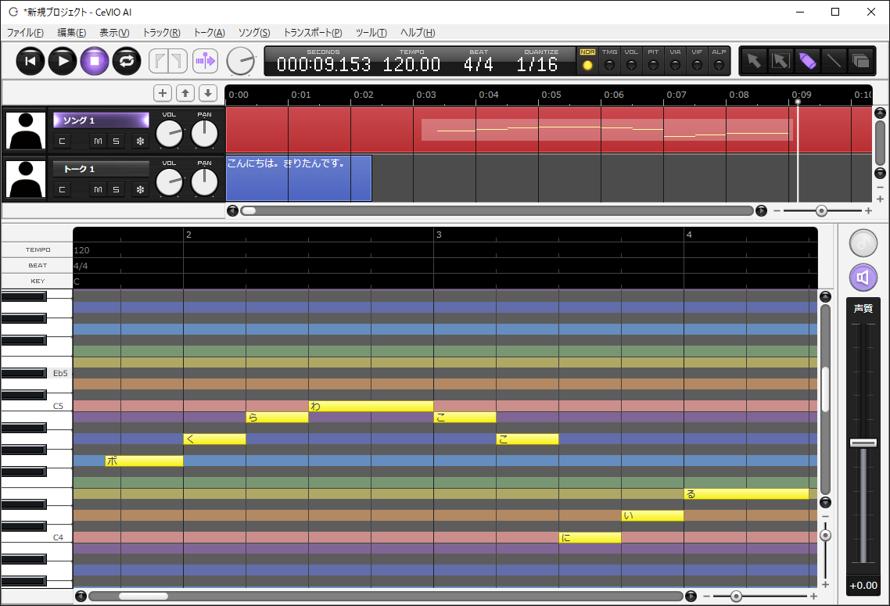Open the 編集(E) menu
Screen dimensions: 890x606
click(x=71, y=33)
